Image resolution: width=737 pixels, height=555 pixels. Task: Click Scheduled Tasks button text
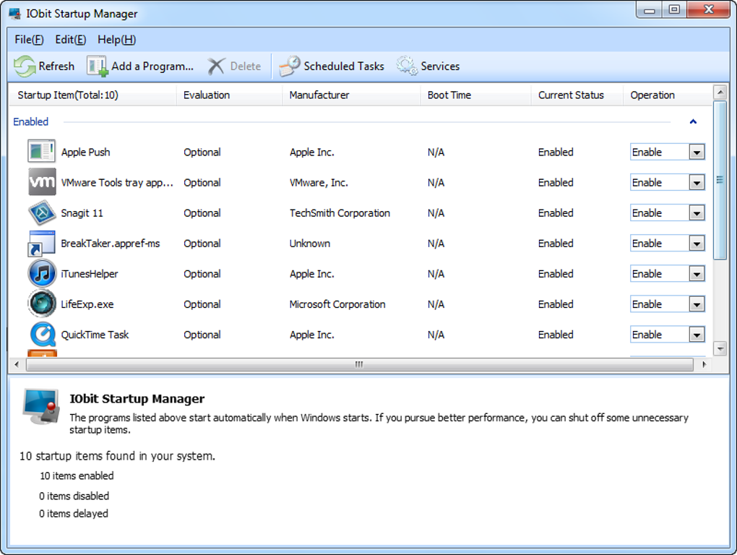[x=344, y=66]
